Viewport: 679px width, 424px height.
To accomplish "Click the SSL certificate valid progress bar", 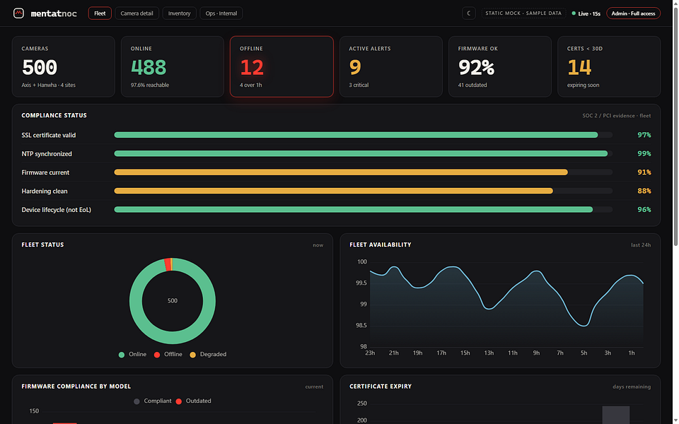I will point(363,135).
